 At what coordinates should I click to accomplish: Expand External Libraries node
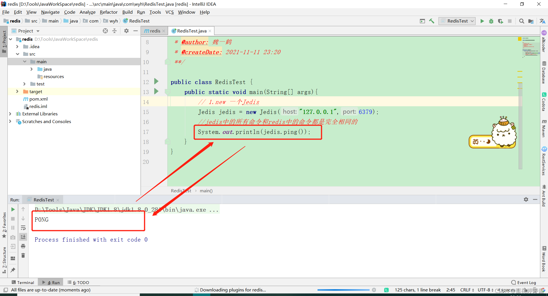click(x=10, y=114)
